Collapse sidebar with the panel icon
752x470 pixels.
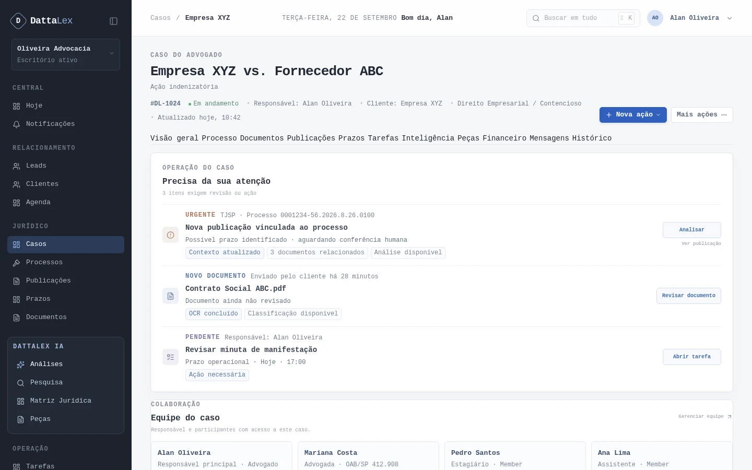pos(113,21)
